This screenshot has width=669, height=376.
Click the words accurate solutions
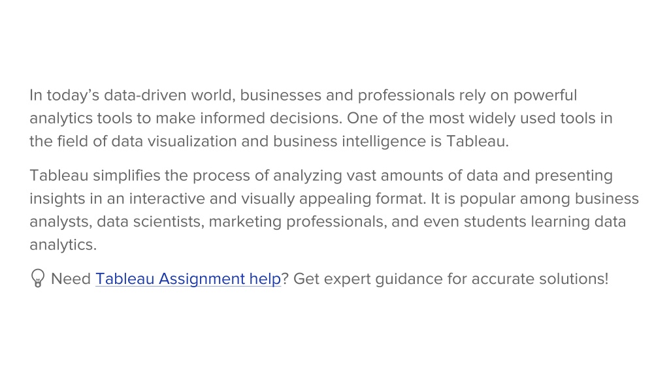(x=540, y=279)
